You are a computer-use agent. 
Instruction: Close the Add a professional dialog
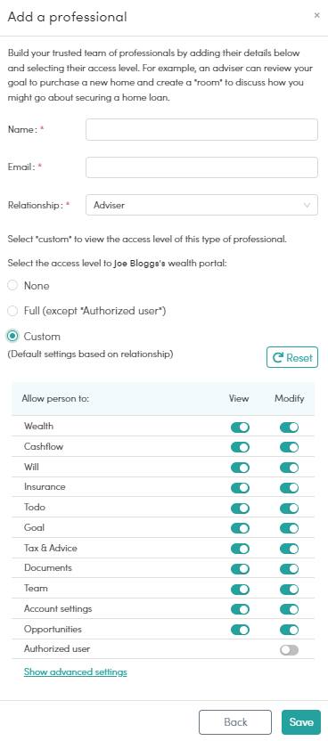316,16
